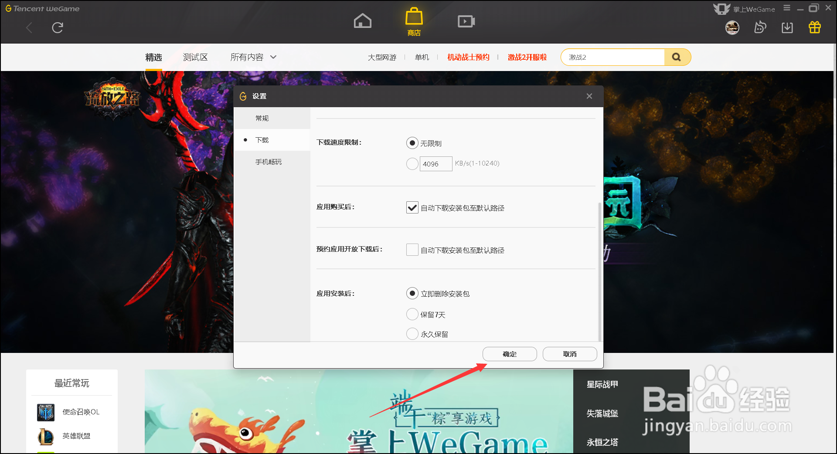The image size is (837, 454).
Task: Switch to the 精选 tab
Action: pyautogui.click(x=153, y=57)
